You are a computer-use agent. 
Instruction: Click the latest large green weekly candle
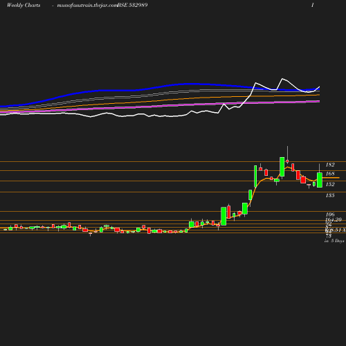(x=320, y=180)
